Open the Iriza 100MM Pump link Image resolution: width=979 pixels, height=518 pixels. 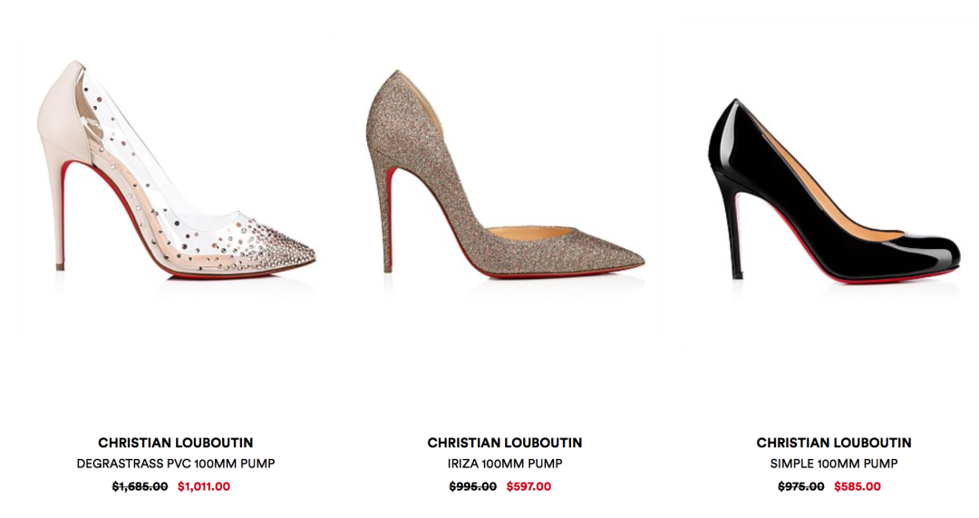point(505,464)
